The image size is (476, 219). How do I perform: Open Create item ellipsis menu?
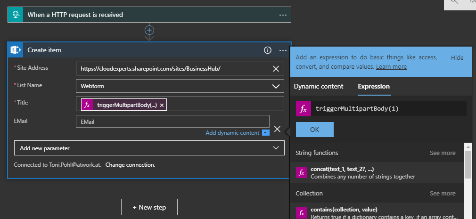click(x=283, y=50)
